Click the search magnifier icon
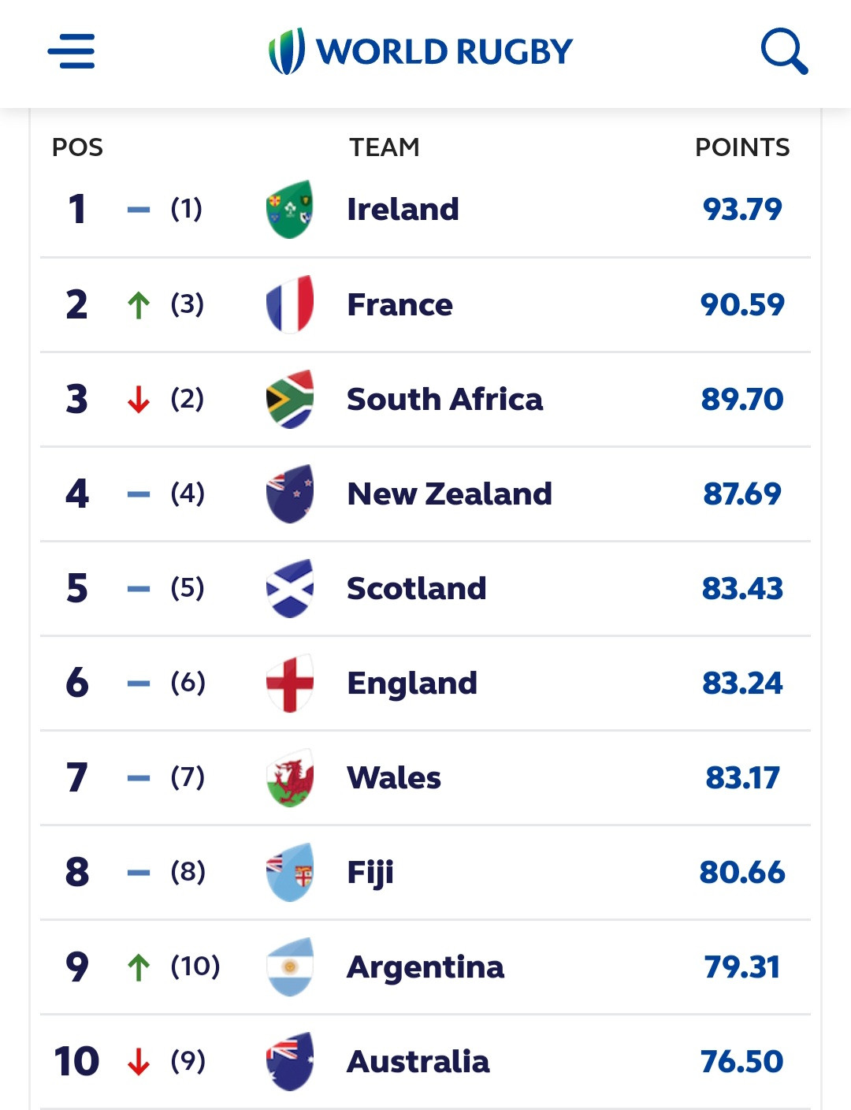 click(x=784, y=51)
